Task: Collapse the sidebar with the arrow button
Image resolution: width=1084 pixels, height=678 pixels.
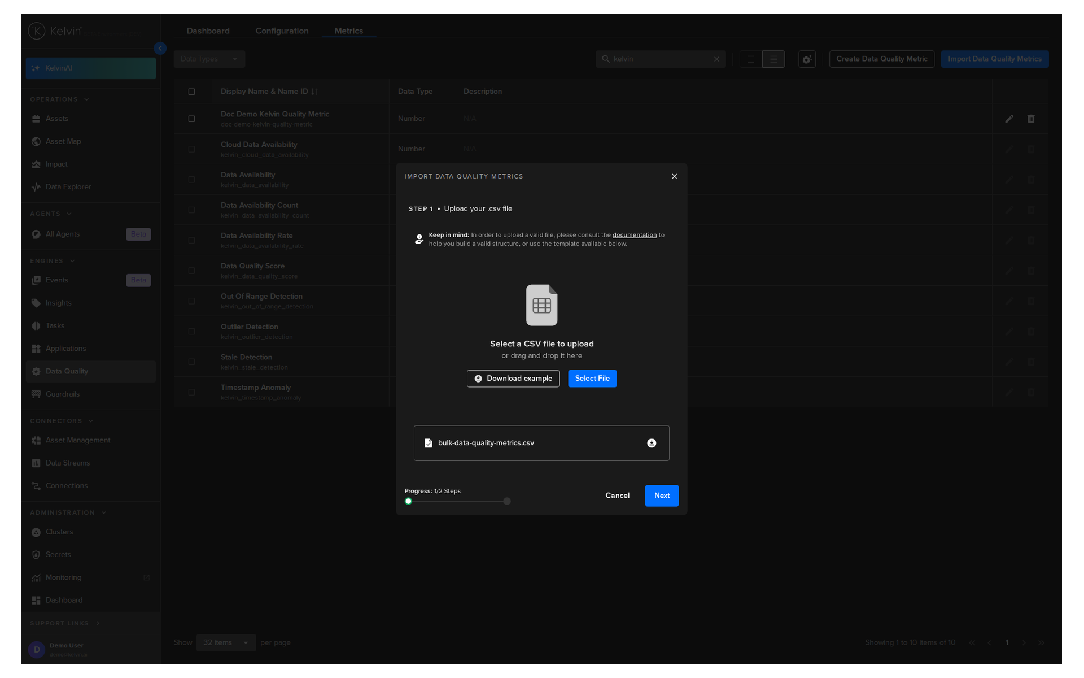Action: (x=160, y=49)
